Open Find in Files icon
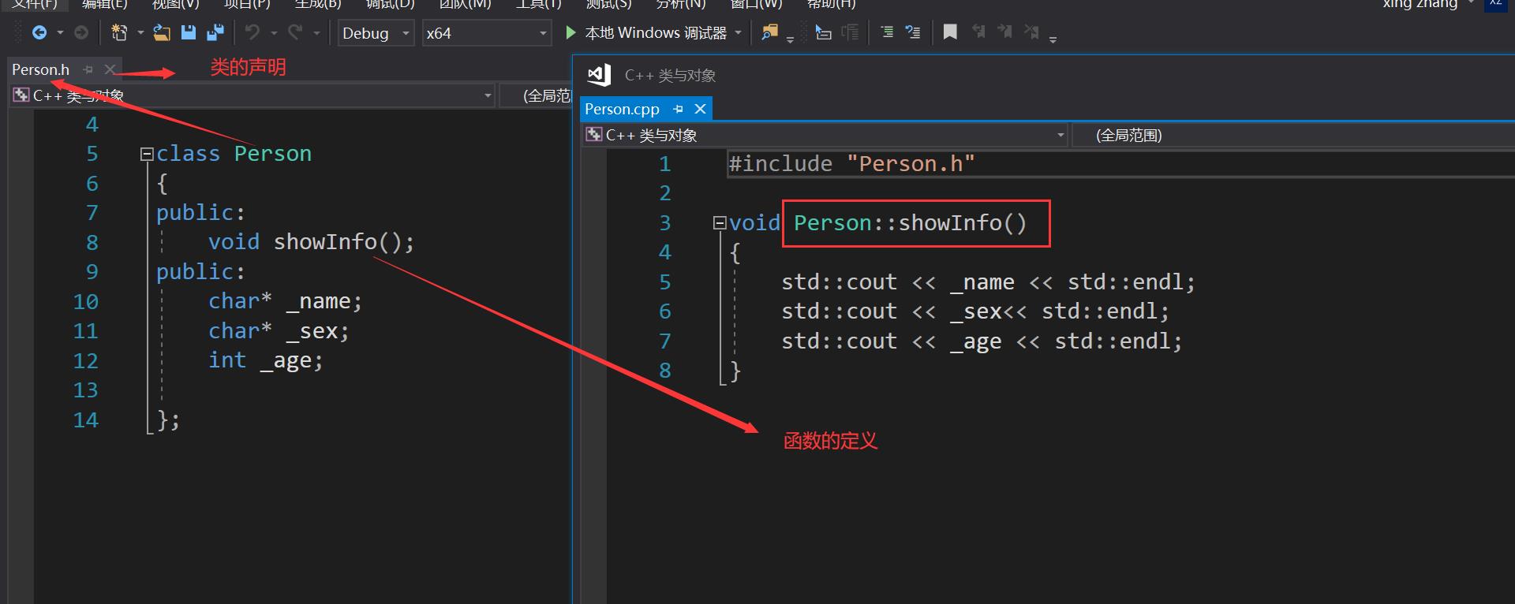 click(769, 32)
